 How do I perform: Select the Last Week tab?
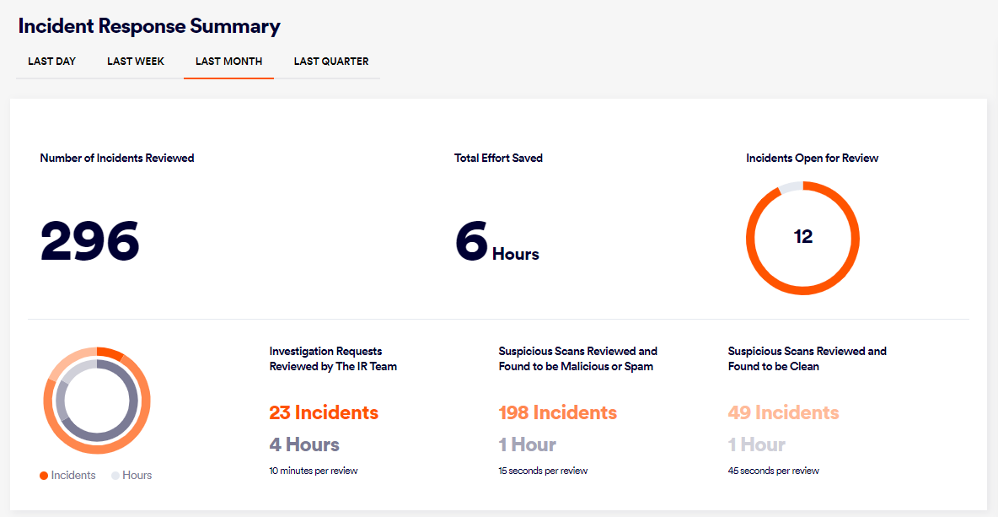[x=136, y=62]
